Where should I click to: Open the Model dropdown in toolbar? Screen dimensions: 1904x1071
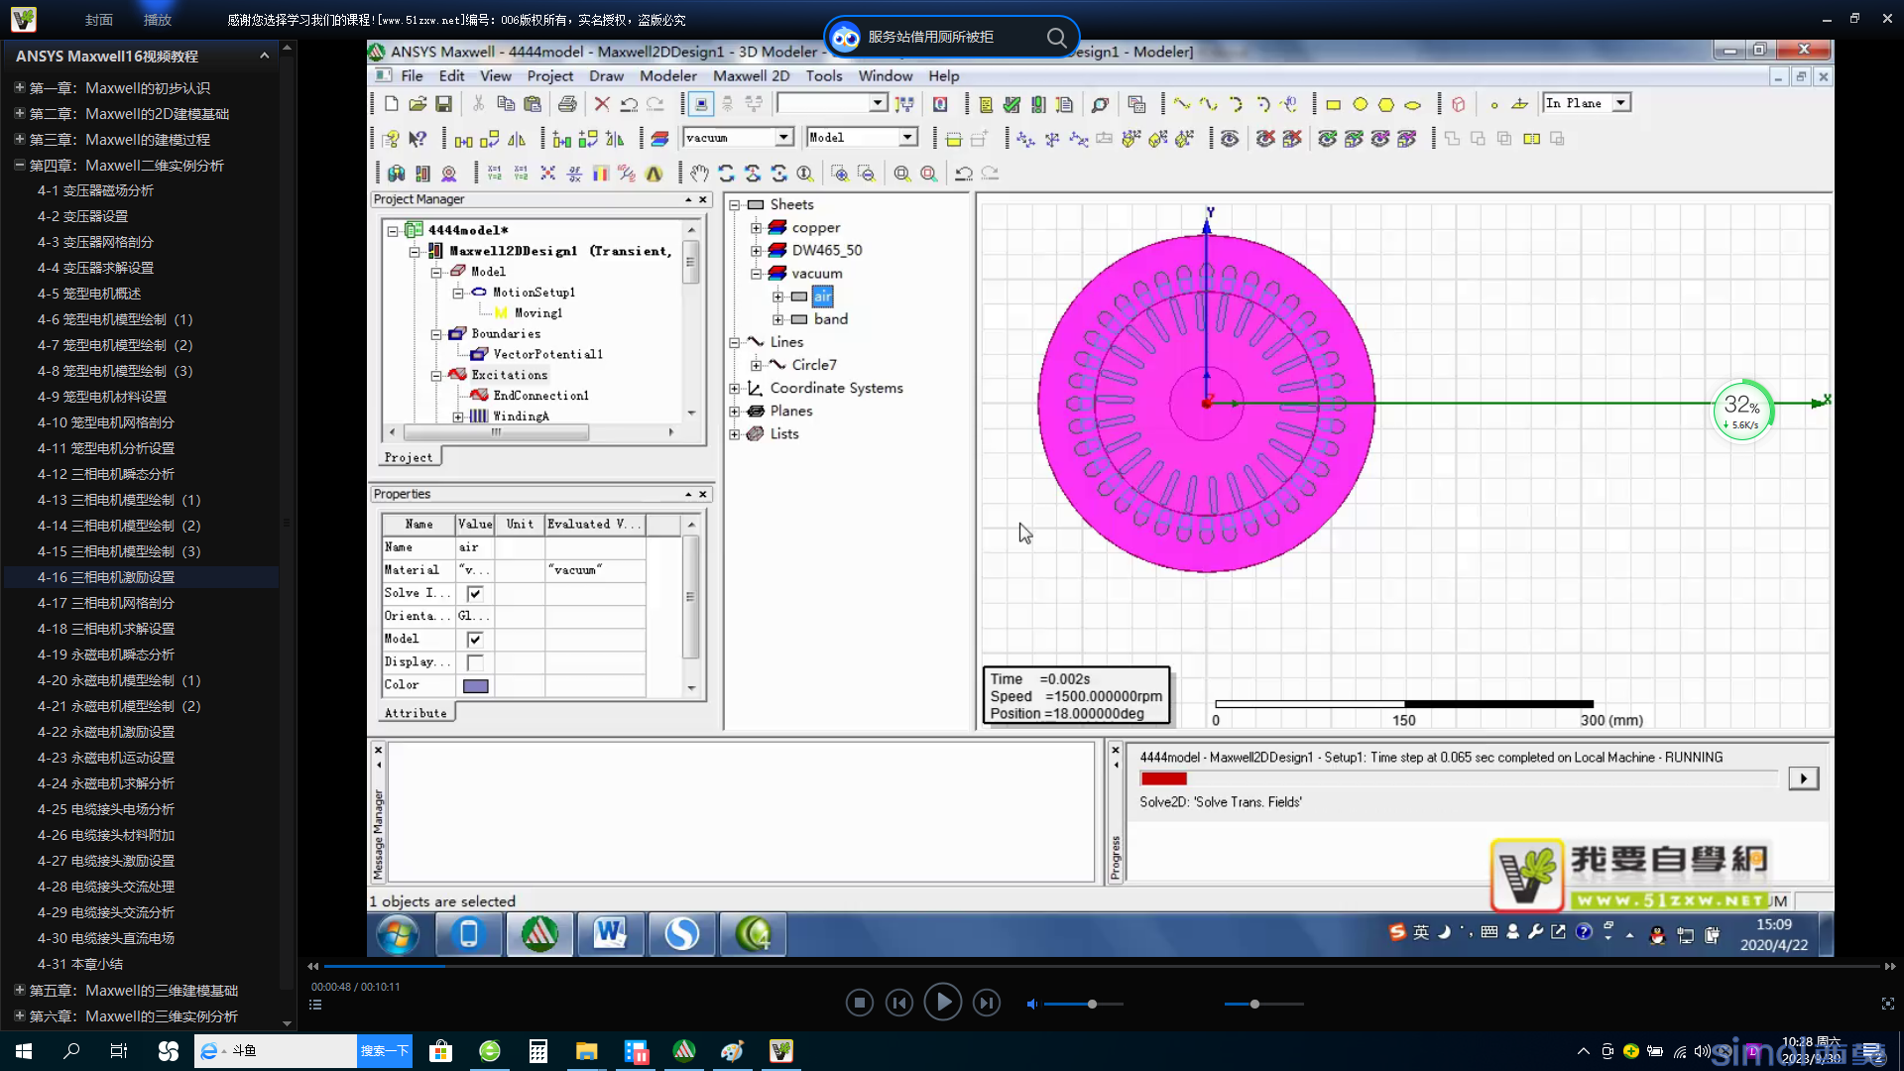coord(907,137)
